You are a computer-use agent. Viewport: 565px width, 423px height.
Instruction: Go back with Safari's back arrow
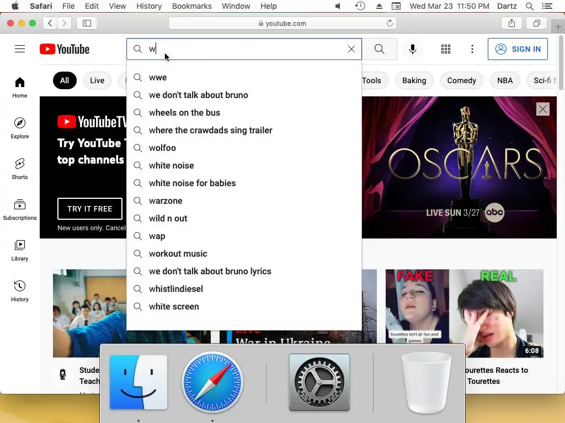click(50, 23)
